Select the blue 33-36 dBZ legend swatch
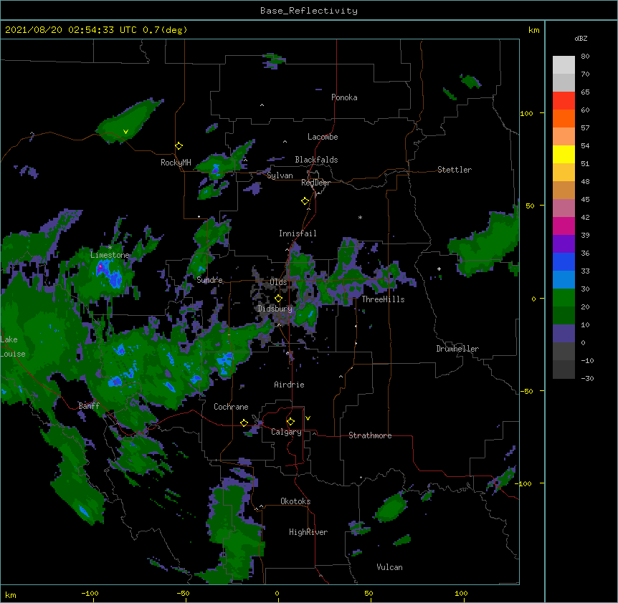 pyautogui.click(x=564, y=261)
